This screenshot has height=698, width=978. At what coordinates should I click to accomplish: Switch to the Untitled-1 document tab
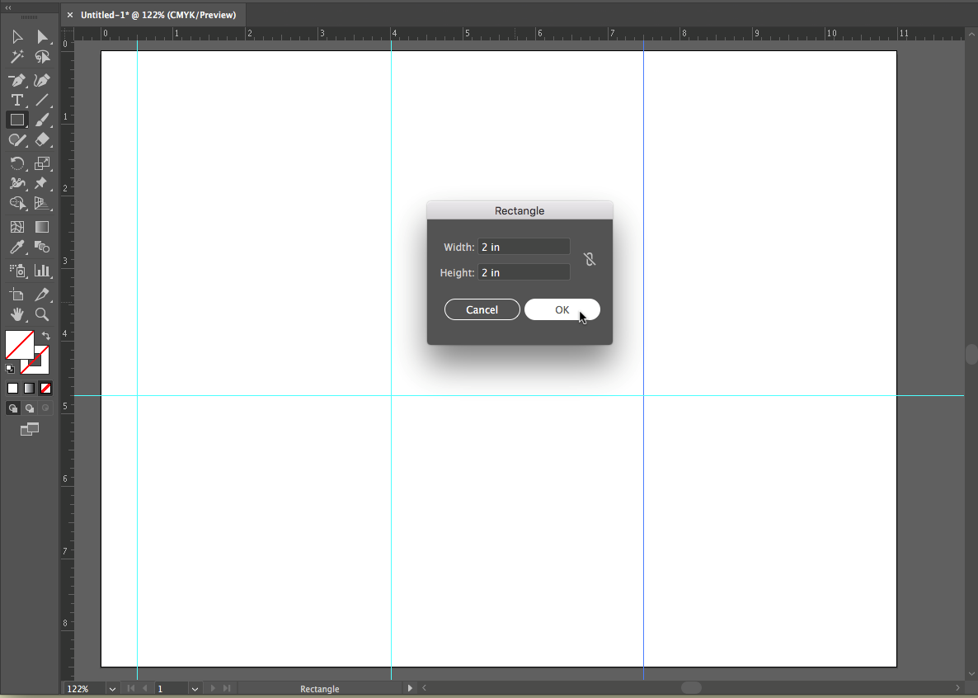pyautogui.click(x=158, y=15)
